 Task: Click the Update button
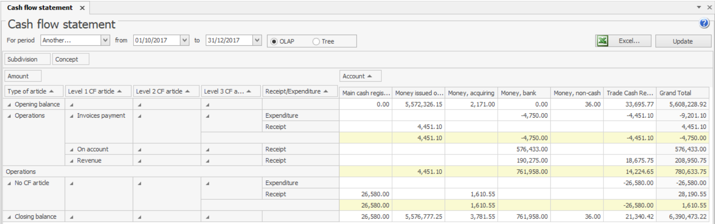point(683,41)
